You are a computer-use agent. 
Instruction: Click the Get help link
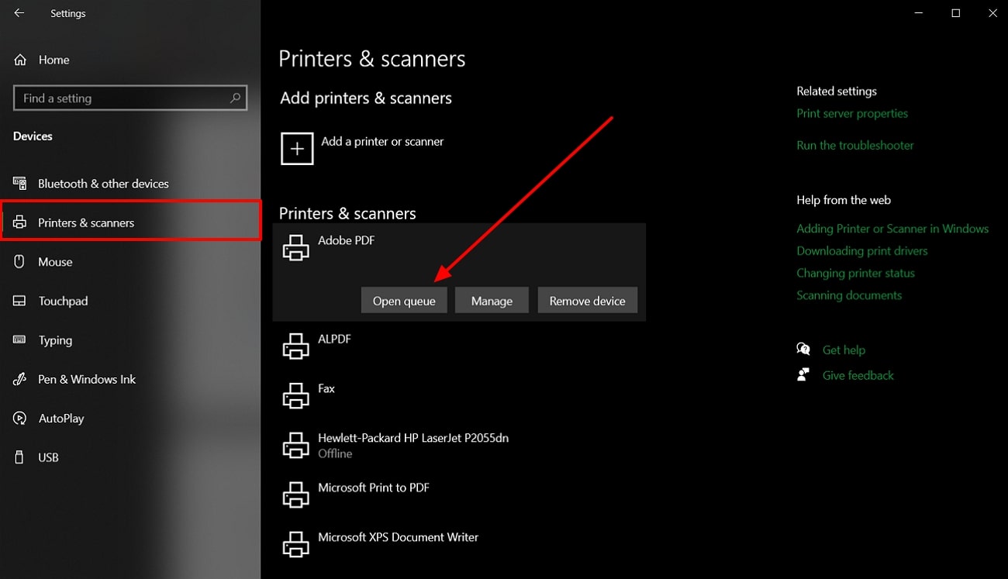(844, 350)
